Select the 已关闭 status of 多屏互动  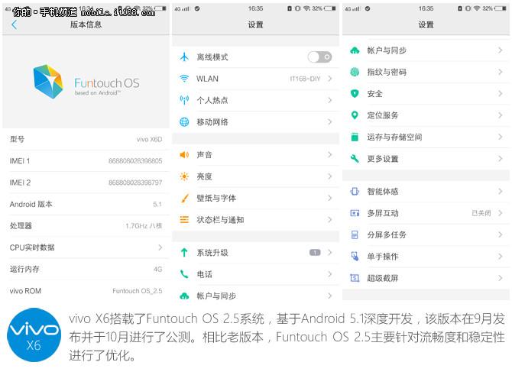click(481, 213)
